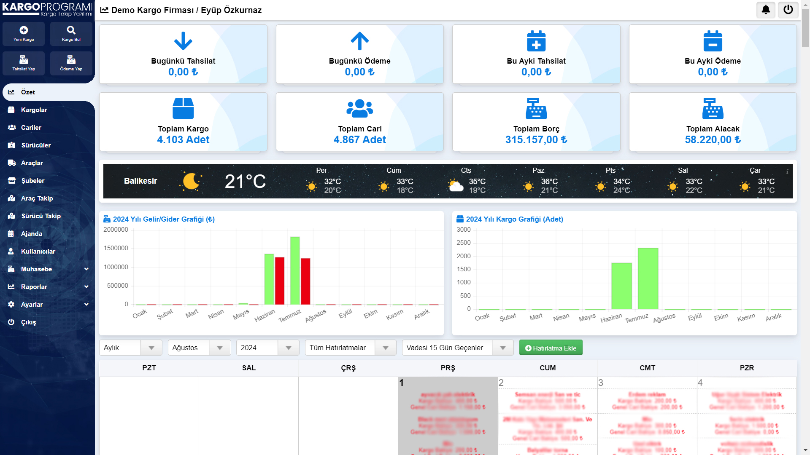Image resolution: width=810 pixels, height=455 pixels.
Task: Click Toplam Kargo box icon
Action: click(x=183, y=108)
